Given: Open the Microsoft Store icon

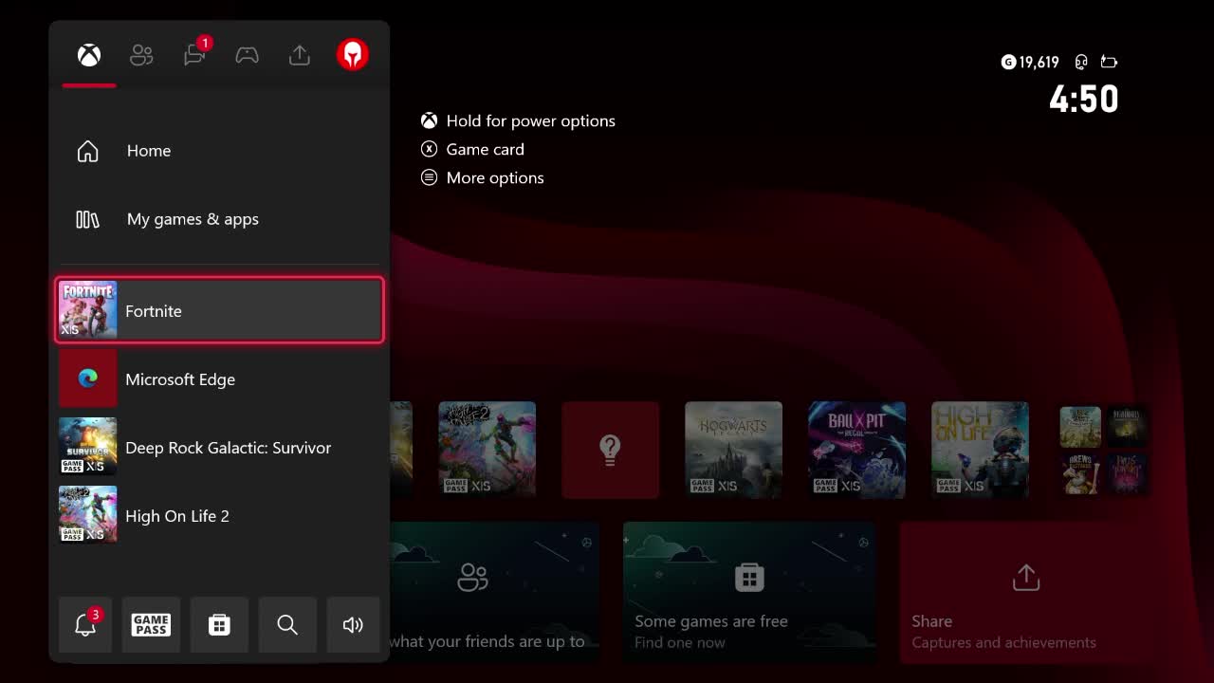Looking at the screenshot, I should [219, 624].
